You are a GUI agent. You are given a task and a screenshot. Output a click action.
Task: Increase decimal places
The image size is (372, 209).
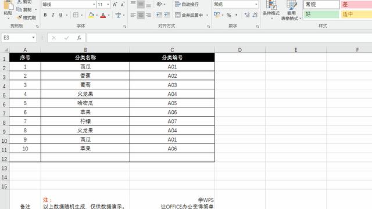pyautogui.click(x=247, y=15)
